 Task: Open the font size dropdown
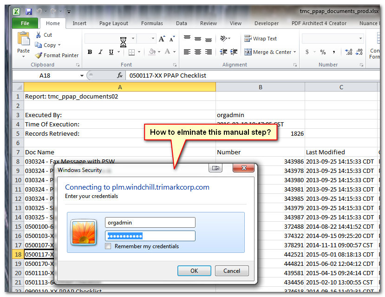point(153,39)
